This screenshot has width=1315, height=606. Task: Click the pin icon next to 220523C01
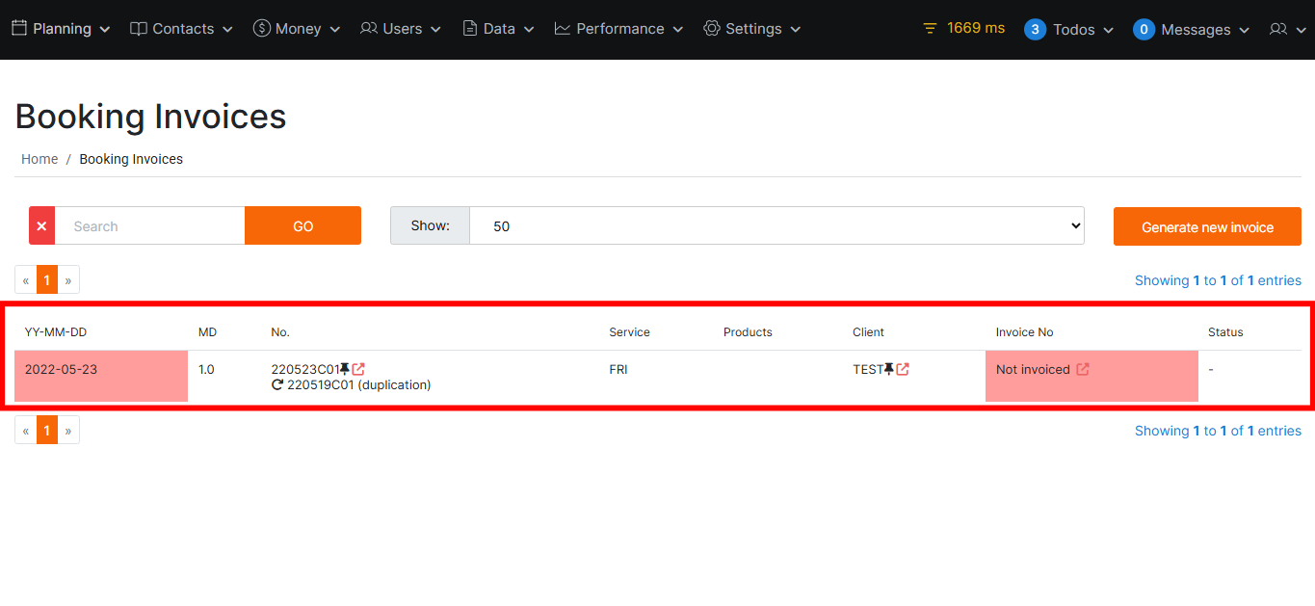[345, 369]
